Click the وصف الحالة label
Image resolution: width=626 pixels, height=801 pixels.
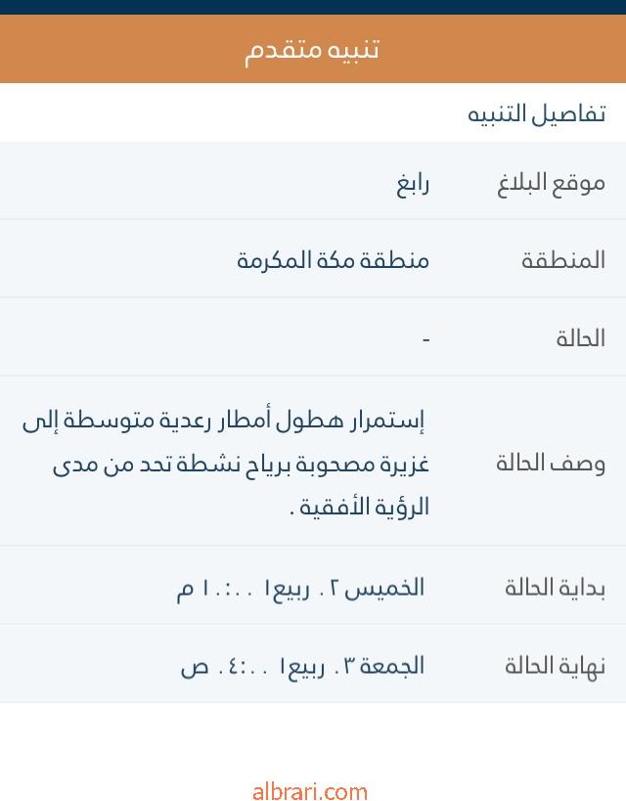pyautogui.click(x=551, y=463)
